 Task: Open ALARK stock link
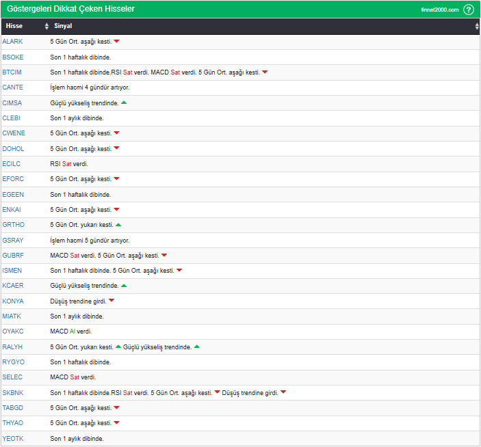(12, 42)
